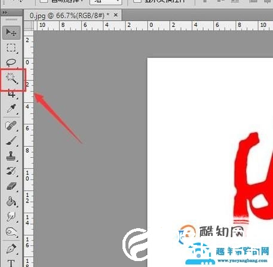Select the Paint Bucket tool
This screenshot has height=267, width=273.
click(11, 201)
